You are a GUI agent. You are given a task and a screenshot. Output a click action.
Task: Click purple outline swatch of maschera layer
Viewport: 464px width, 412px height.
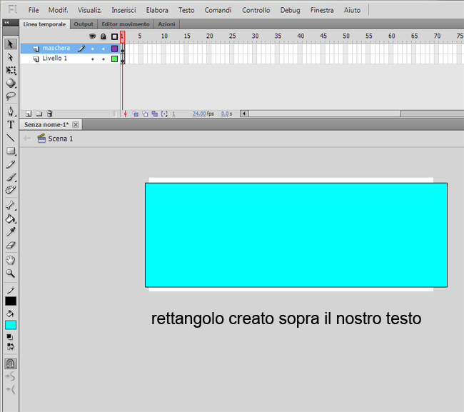tap(114, 49)
